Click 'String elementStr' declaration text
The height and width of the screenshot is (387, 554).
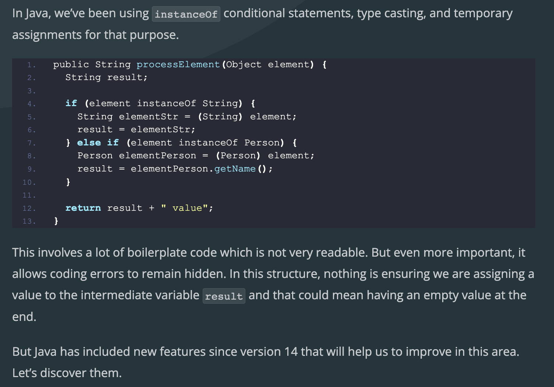point(128,116)
